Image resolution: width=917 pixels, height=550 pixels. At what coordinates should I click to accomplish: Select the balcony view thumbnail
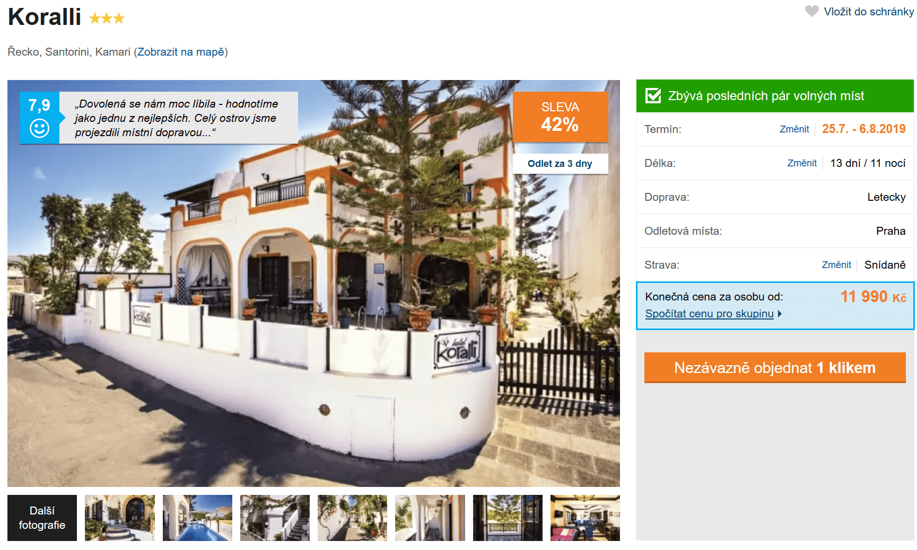[508, 518]
